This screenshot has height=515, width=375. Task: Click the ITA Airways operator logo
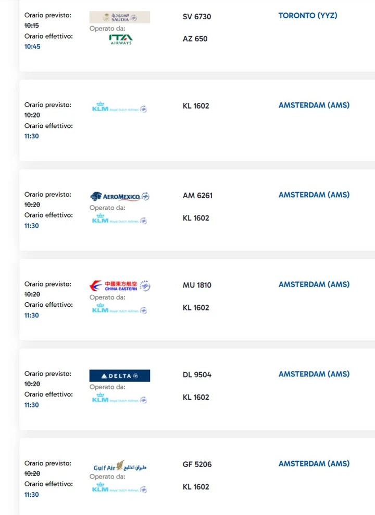tap(121, 40)
